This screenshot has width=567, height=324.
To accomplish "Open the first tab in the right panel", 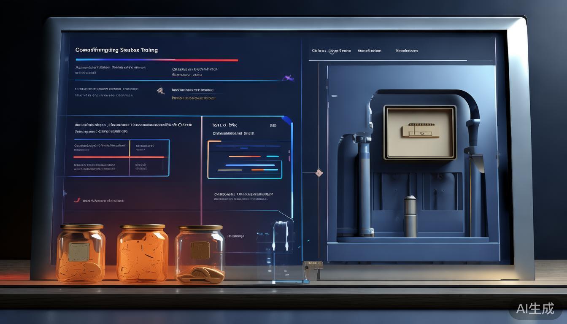I will (x=331, y=51).
